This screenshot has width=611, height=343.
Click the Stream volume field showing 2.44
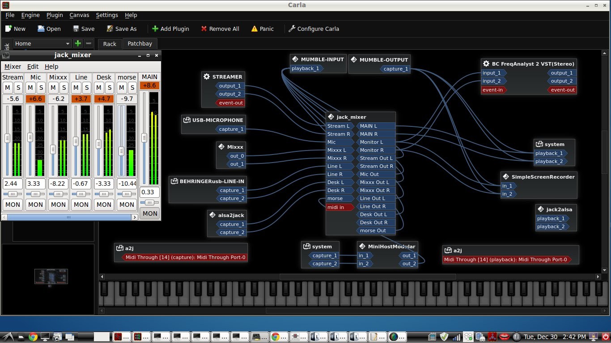tap(13, 184)
